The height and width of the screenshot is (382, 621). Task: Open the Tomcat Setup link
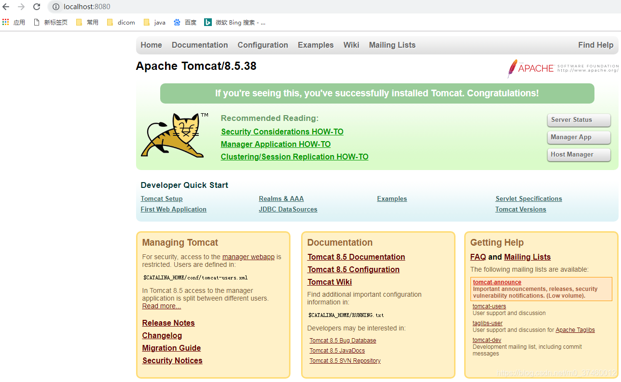click(x=162, y=198)
